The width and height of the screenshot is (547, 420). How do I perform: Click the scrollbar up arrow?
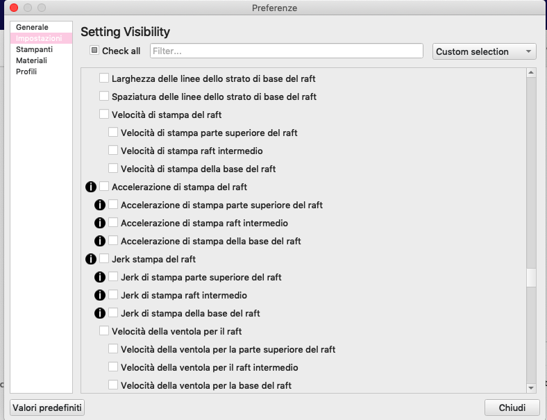coord(531,73)
